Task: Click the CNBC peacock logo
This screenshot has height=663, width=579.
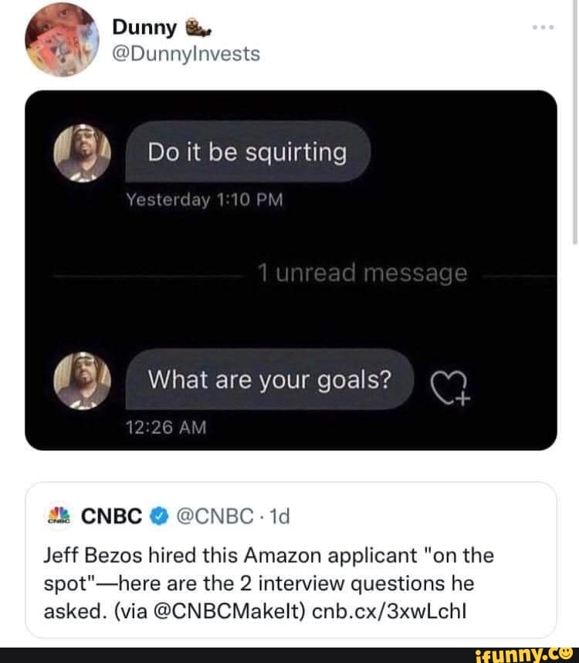Action: pos(54,516)
